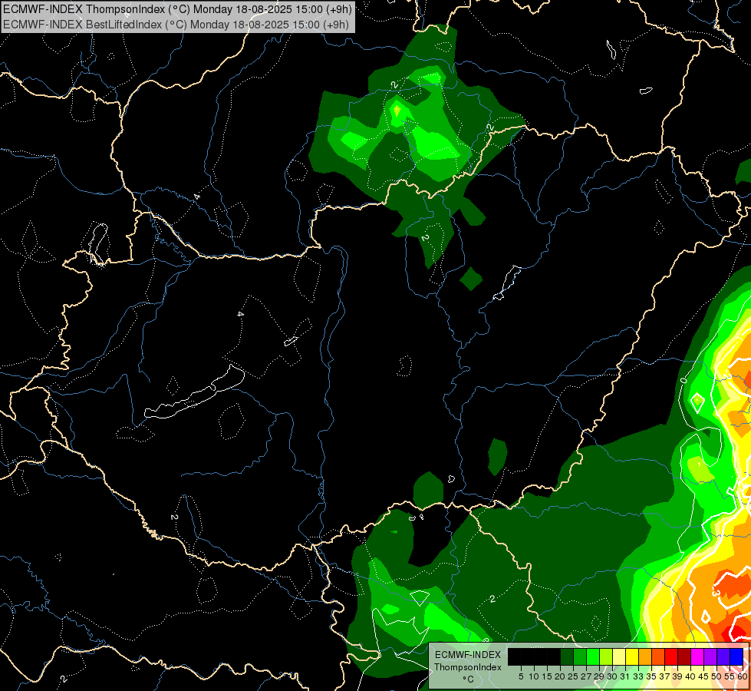Click the legend tick value 37
751x691 pixels.
tap(664, 676)
